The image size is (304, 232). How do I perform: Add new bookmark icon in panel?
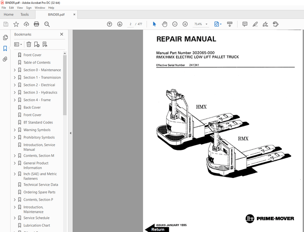pos(37,44)
